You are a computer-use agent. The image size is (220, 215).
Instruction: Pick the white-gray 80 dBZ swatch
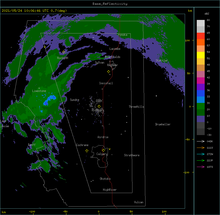[x=201, y=23]
